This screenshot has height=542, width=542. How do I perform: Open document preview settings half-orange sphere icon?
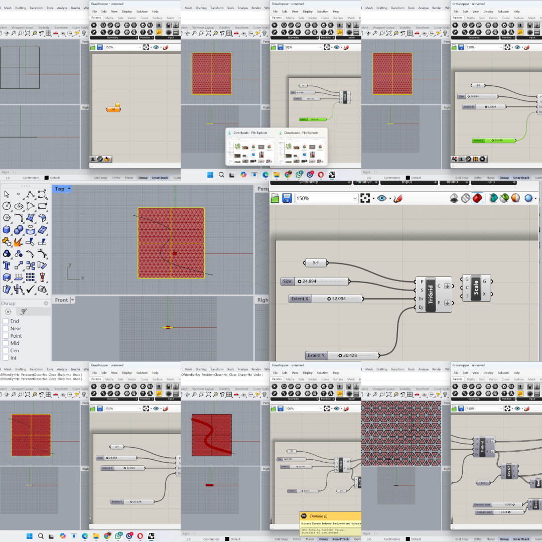(x=515, y=198)
